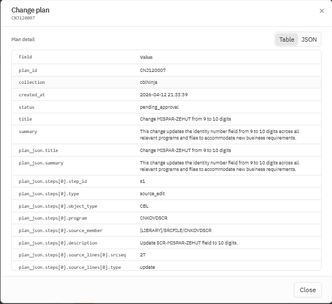Select the CNJ120007 subtitle under Change plan
The height and width of the screenshot is (304, 332).
(23, 18)
